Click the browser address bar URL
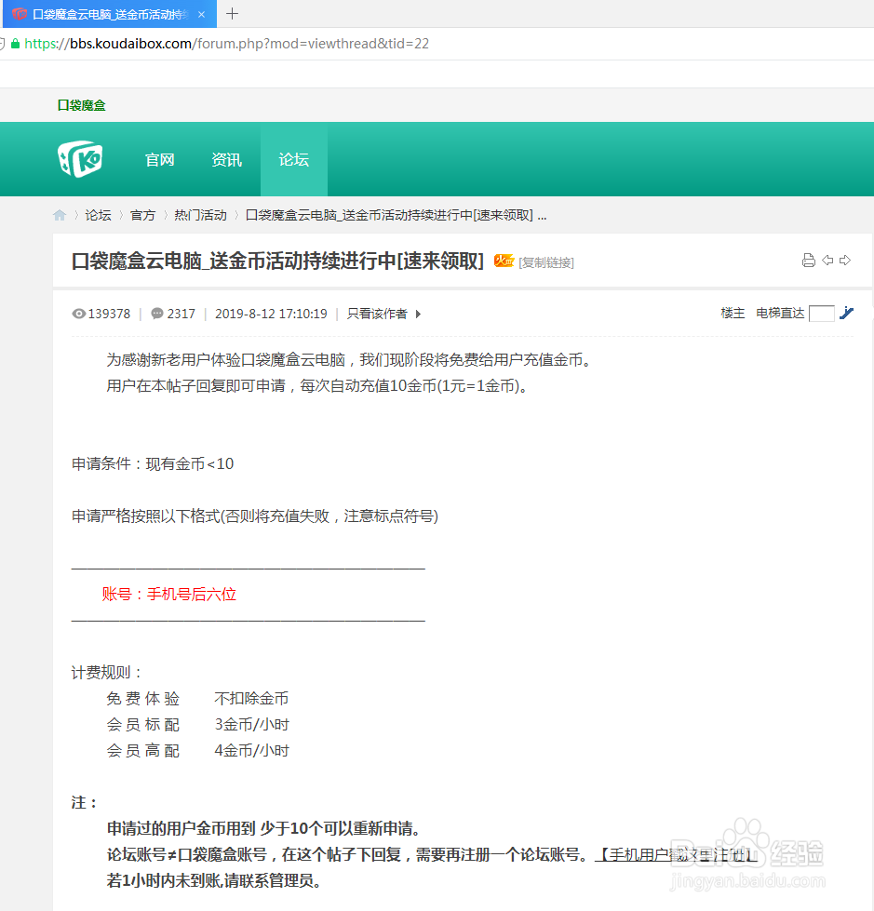The width and height of the screenshot is (874, 911). coord(226,44)
